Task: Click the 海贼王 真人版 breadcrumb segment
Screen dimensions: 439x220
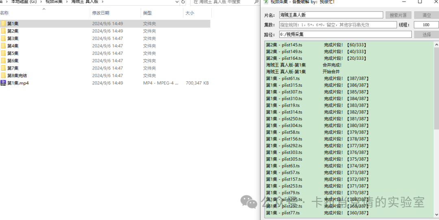Action: 85,2
